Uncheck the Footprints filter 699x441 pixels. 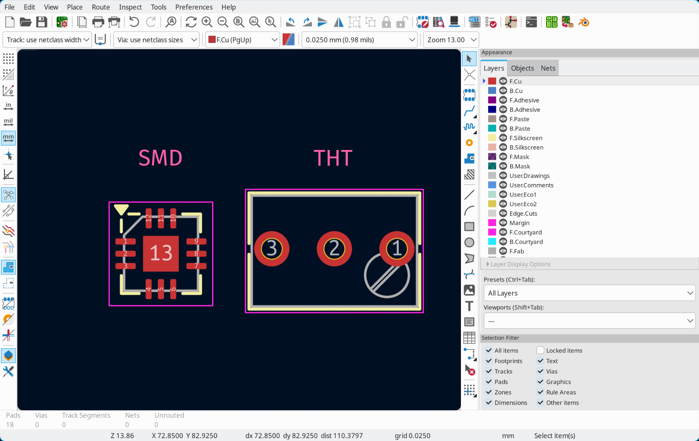[489, 361]
